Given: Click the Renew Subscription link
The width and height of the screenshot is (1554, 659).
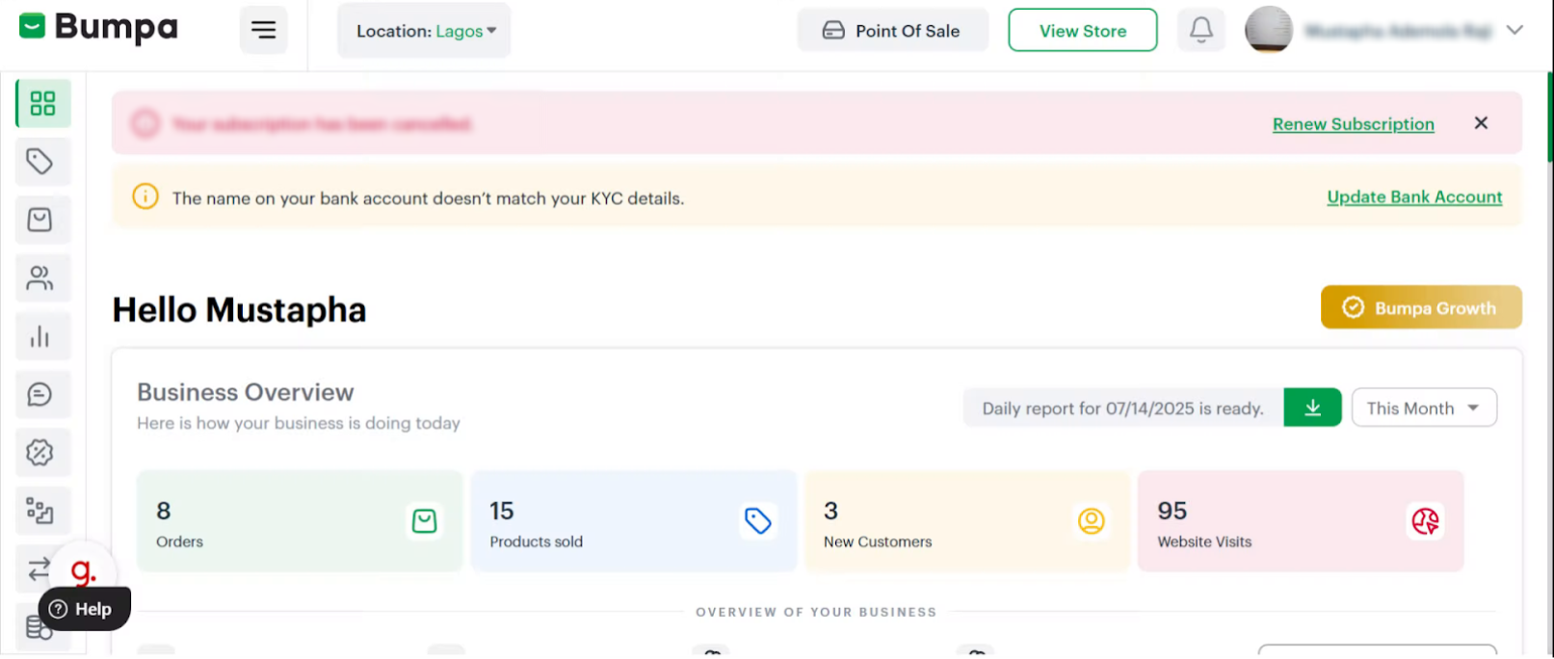Looking at the screenshot, I should click(1353, 123).
